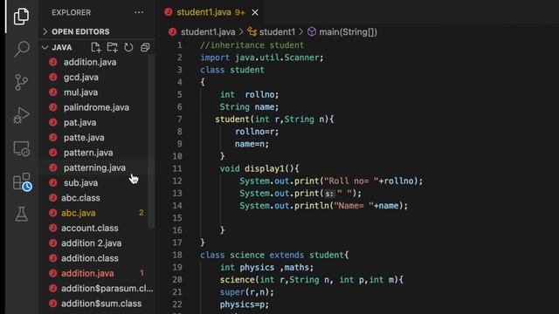Click println "Name= " statement line
This screenshot has height=314, width=559.
click(323, 206)
